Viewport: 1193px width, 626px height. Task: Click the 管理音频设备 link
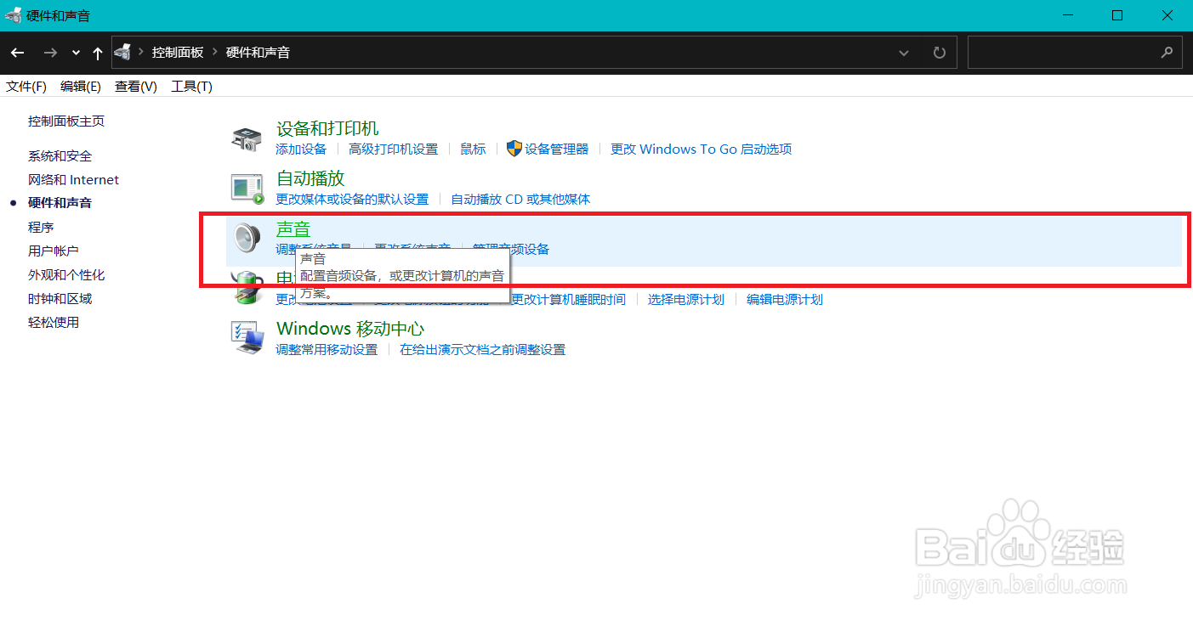(x=509, y=248)
